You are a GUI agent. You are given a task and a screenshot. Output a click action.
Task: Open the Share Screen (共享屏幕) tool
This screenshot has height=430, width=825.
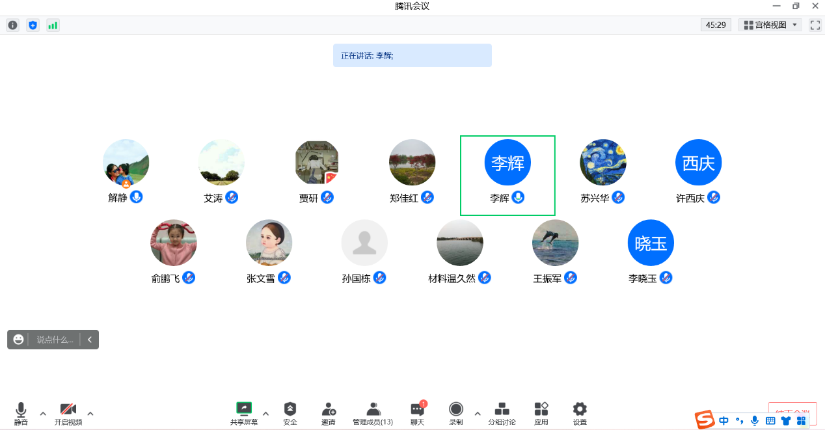click(244, 412)
